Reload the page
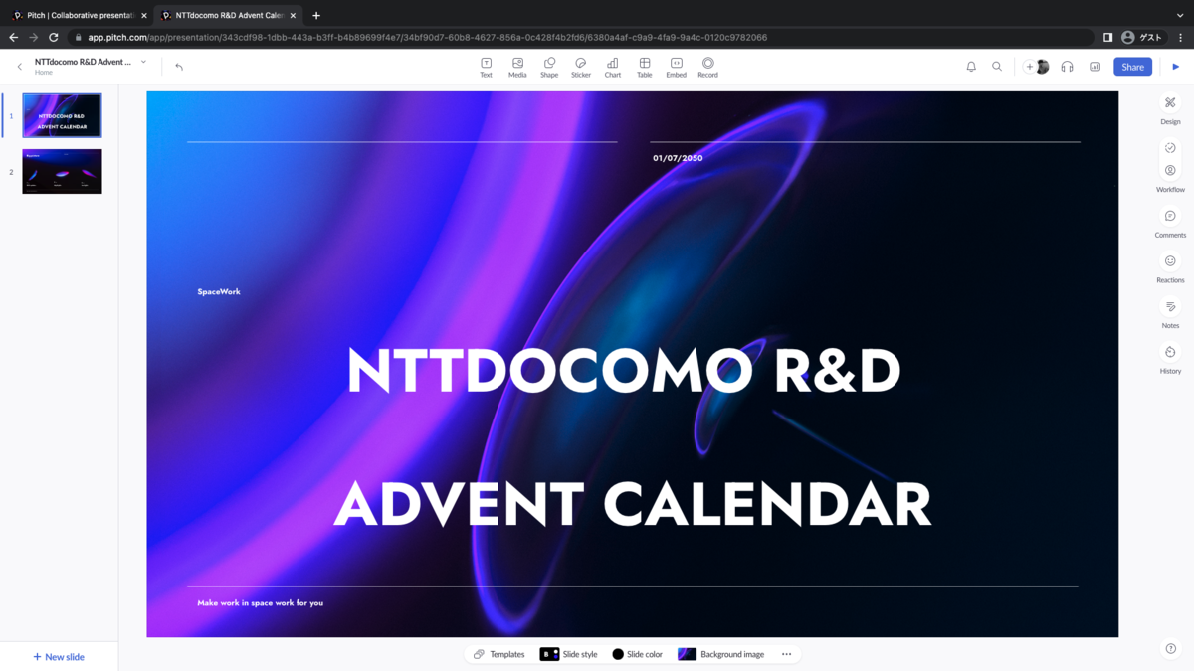 (53, 37)
